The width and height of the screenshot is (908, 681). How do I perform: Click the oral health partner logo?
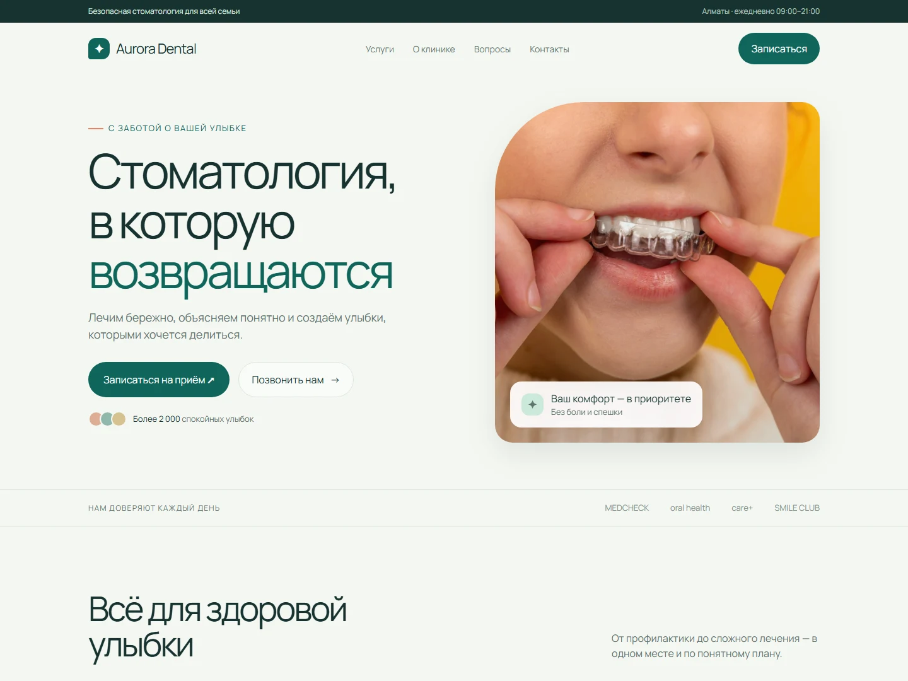coord(690,508)
